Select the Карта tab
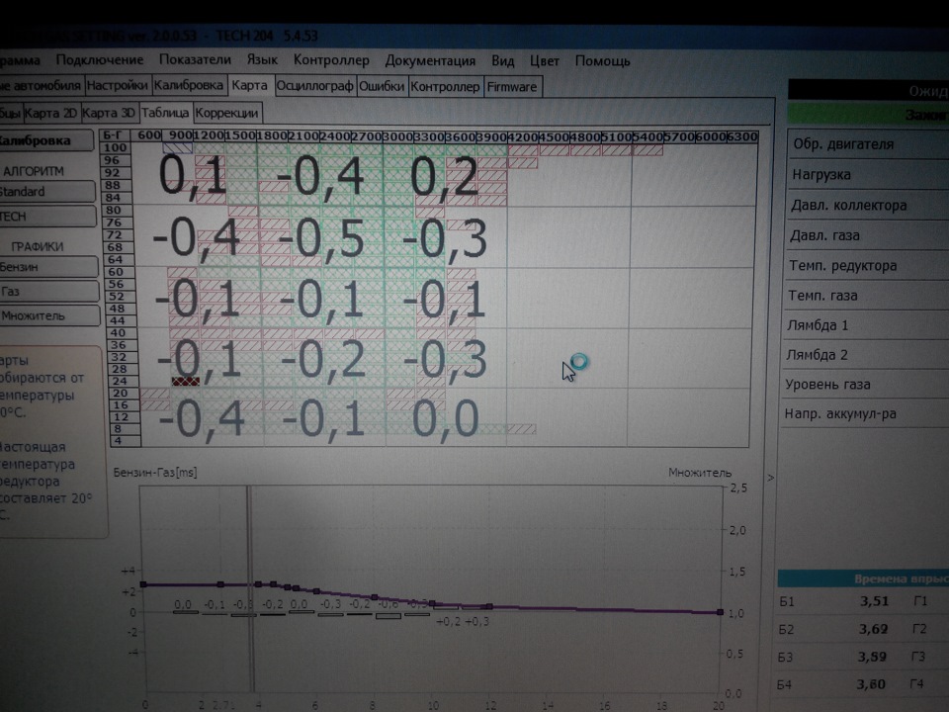Screen dimensions: 949x712 point(249,85)
